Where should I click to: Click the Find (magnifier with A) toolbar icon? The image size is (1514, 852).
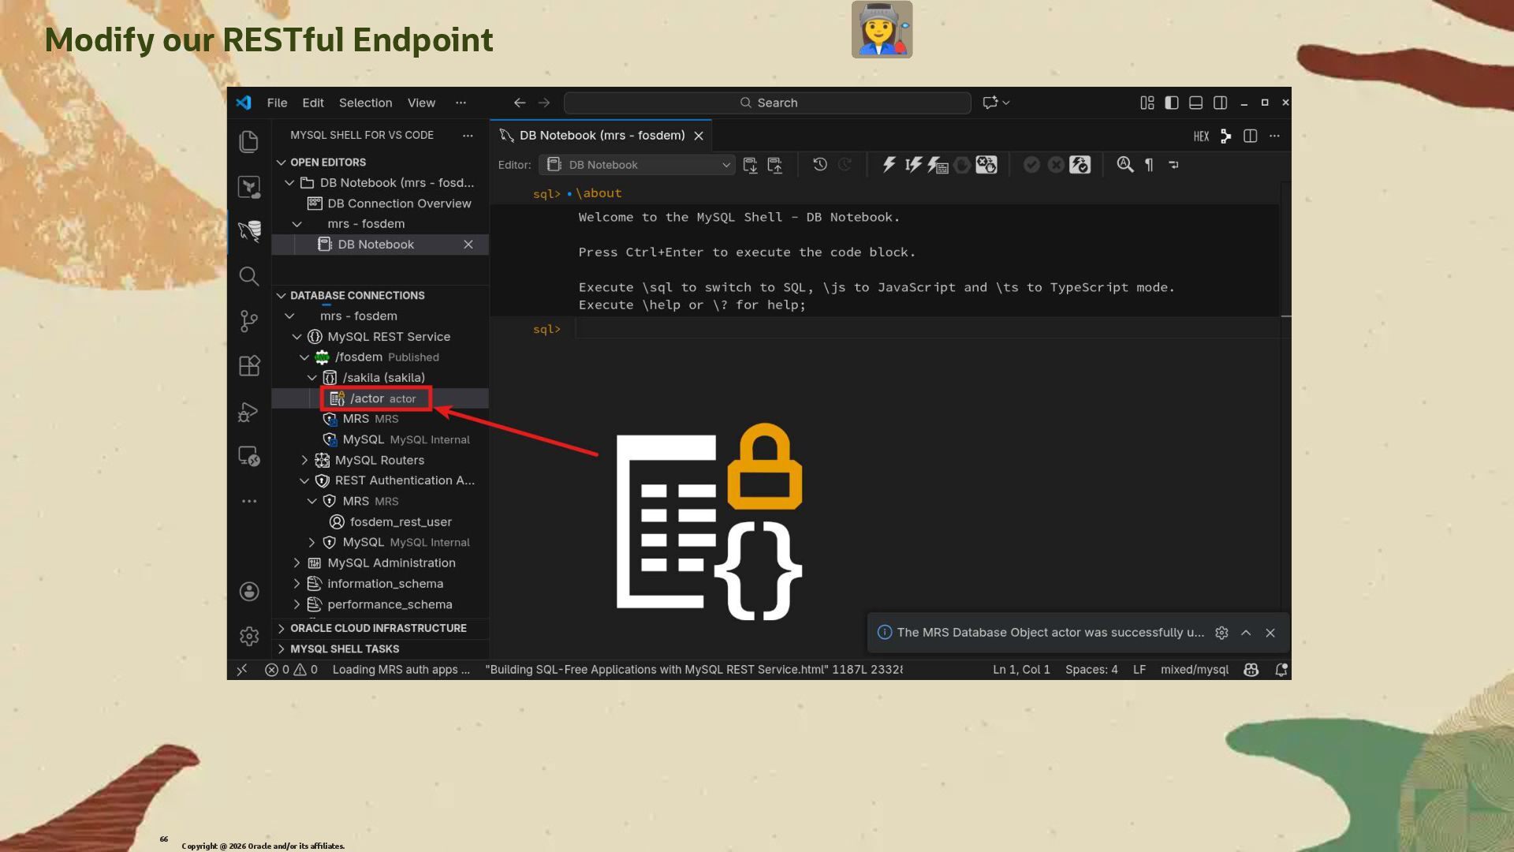(1124, 165)
